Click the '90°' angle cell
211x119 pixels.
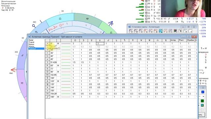pos(53,72)
